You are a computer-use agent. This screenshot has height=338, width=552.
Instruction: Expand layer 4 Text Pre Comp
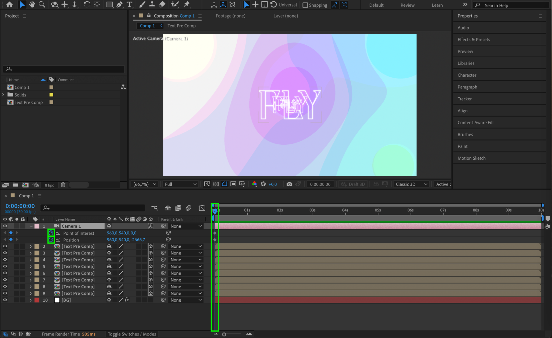tap(31, 260)
